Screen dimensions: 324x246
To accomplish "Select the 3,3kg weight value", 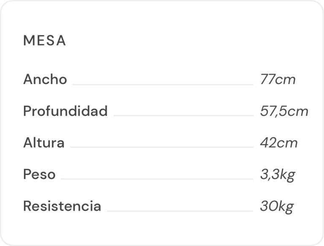I will [x=277, y=174].
